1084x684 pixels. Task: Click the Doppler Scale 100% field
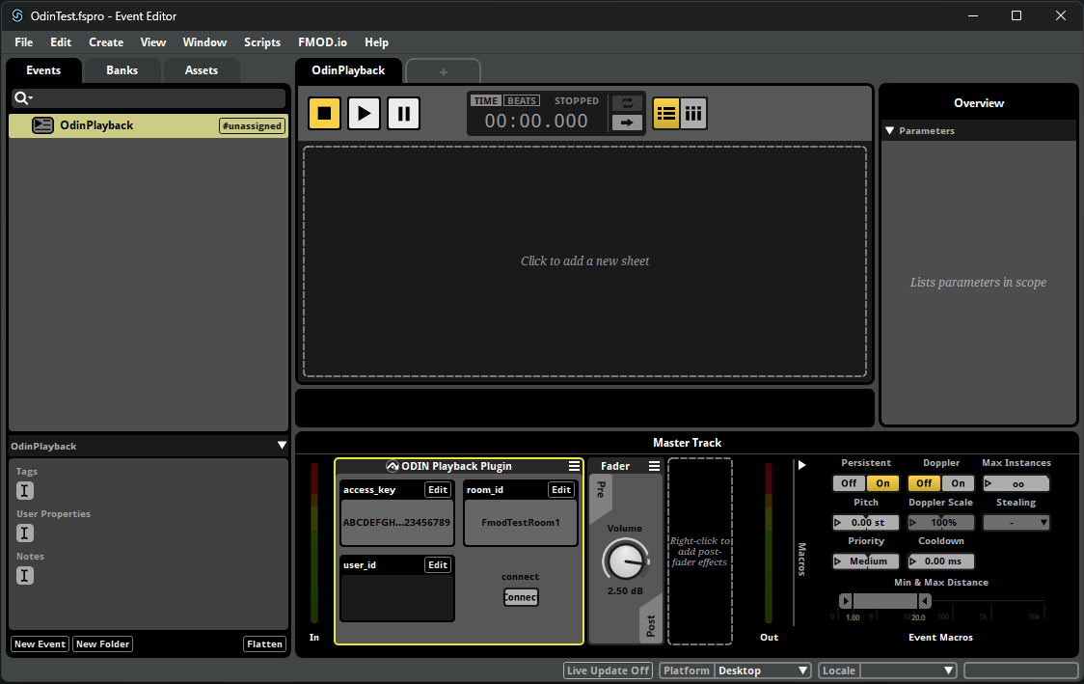941,522
